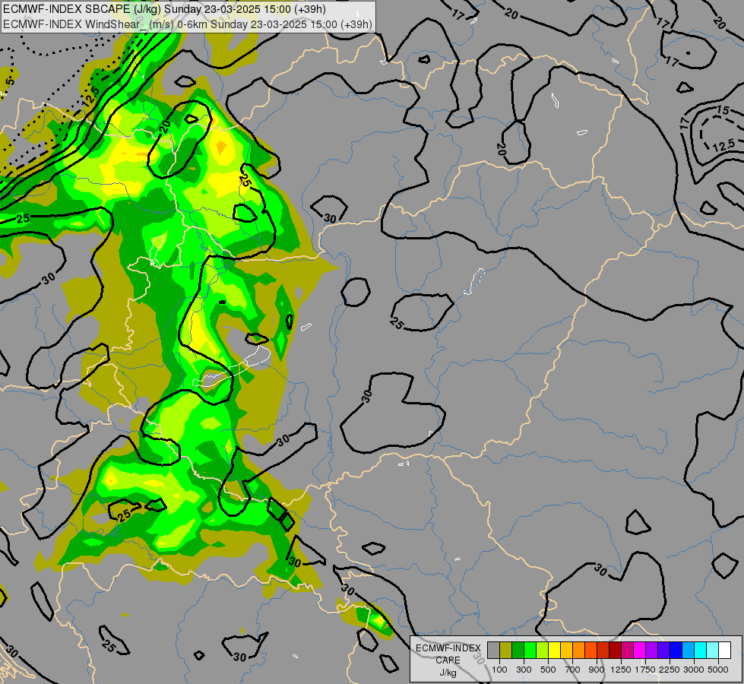Click the legend value 900
Viewport: 744px width, 684px height.
[x=597, y=670]
